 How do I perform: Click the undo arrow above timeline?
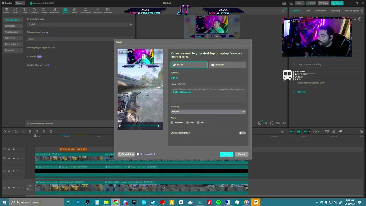[16, 132]
